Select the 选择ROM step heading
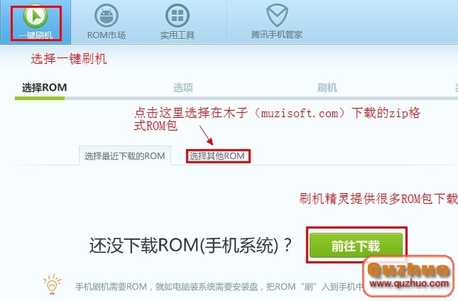Screen dimensions: 458x301 45,87
